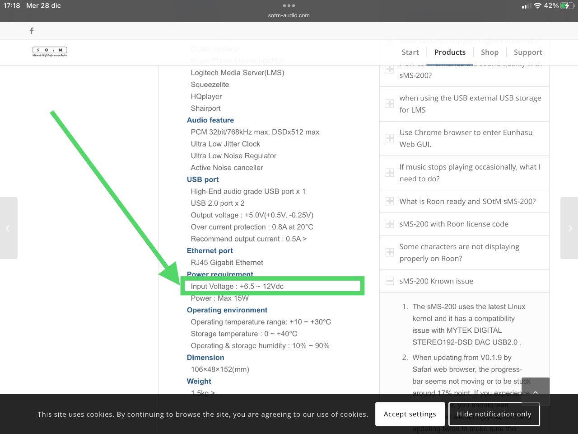Tap the sotm-audio.com address bar
Viewport: 578px width, 434px height.
289,15
